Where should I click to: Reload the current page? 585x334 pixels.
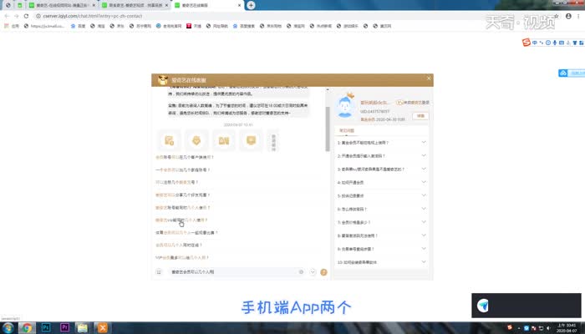pos(26,16)
